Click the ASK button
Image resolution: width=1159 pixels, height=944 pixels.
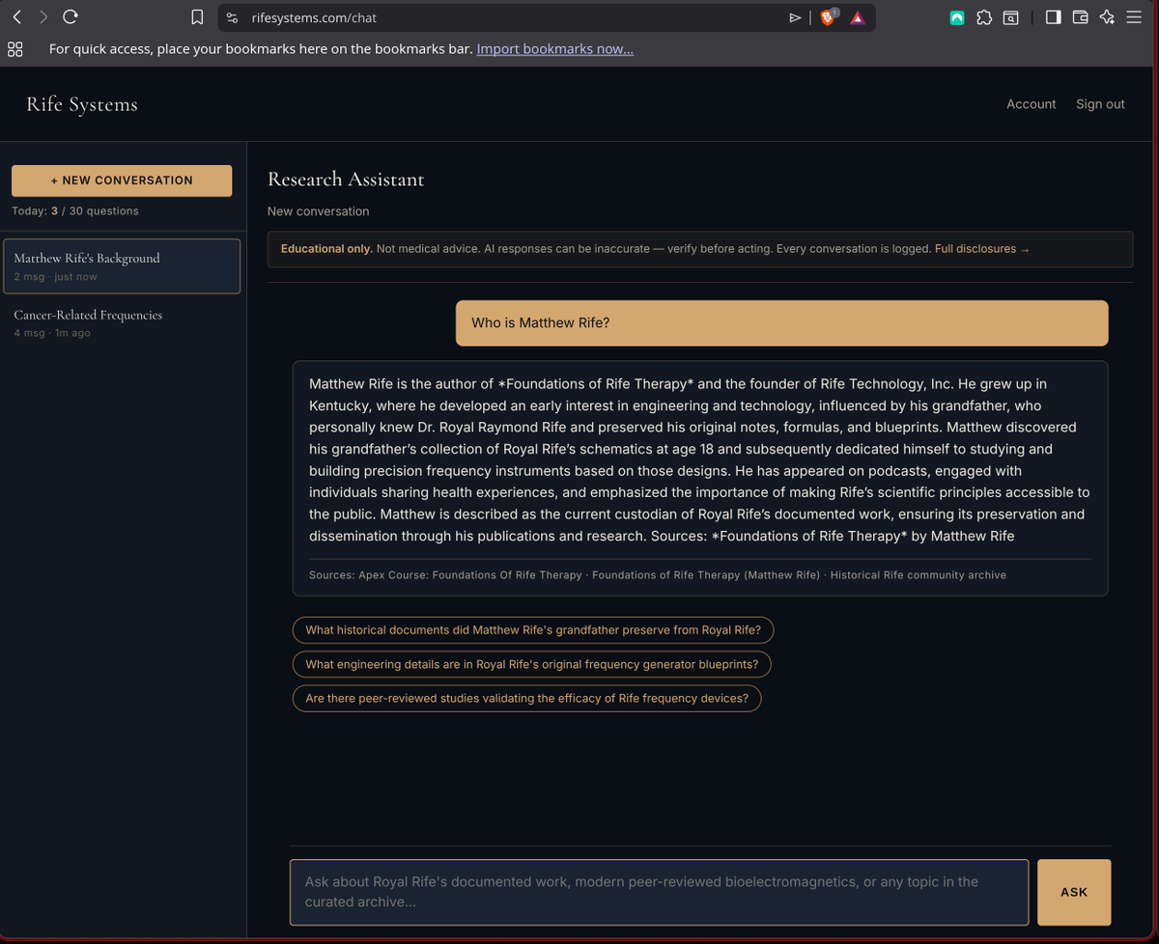[1074, 892]
